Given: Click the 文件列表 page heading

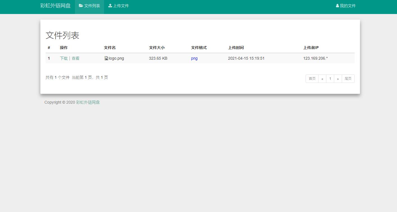Looking at the screenshot, I should [63, 35].
